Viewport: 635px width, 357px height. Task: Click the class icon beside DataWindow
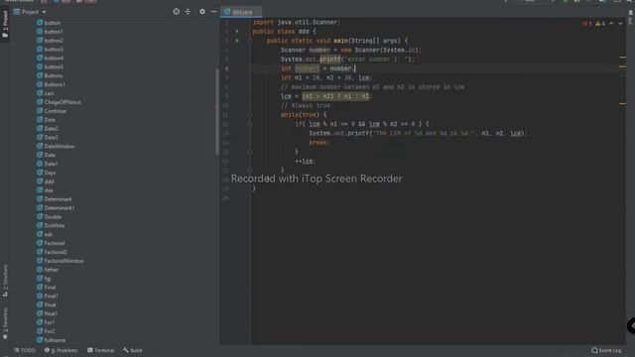click(x=40, y=146)
